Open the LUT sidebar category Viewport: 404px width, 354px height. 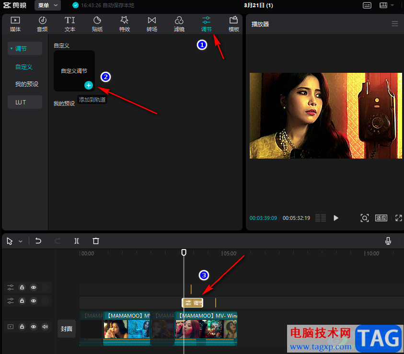(x=25, y=102)
